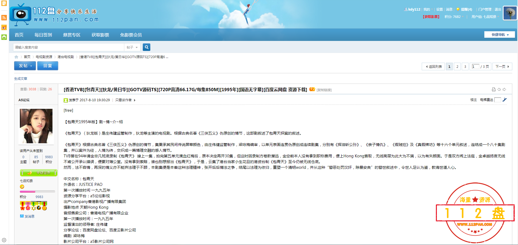Click the 回复 reply button
This screenshot has width=518, height=245.
48,66
